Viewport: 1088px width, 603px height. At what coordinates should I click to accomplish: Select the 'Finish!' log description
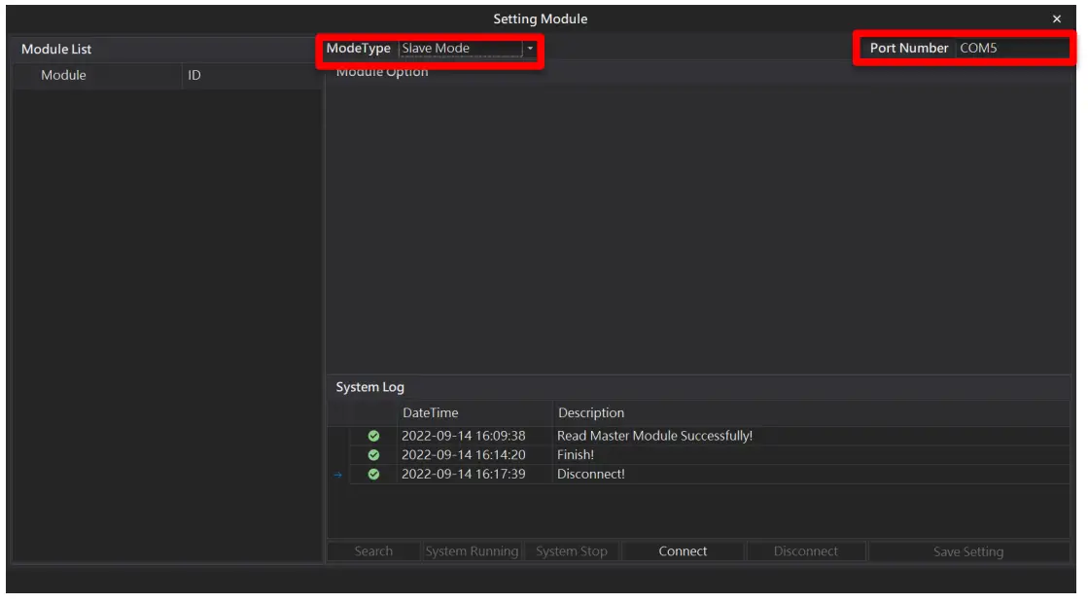click(x=576, y=455)
